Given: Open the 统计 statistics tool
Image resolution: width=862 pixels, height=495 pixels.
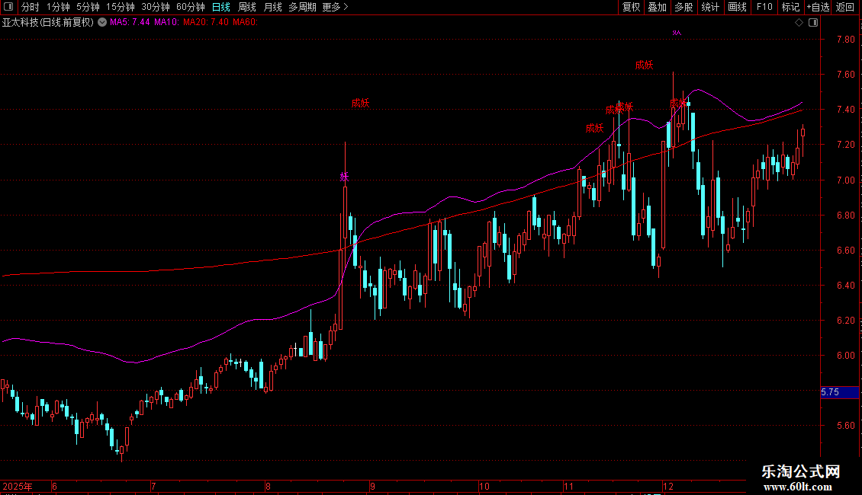Looking at the screenshot, I should tap(710, 7).
